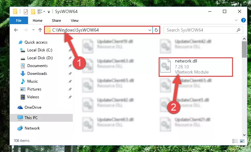251x152 pixels.
Task: Maximize the SysWOW64 window
Action: [225, 11]
